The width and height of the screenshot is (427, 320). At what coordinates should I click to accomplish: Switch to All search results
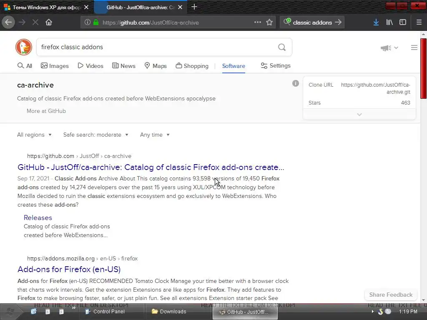click(25, 65)
